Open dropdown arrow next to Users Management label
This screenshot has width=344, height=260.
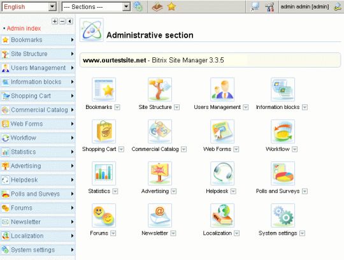(x=246, y=107)
